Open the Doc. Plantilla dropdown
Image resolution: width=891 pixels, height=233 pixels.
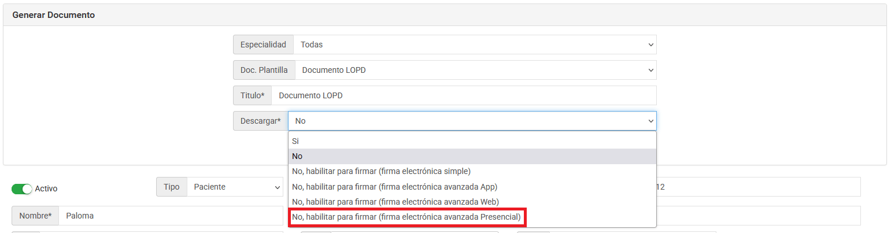pos(475,70)
